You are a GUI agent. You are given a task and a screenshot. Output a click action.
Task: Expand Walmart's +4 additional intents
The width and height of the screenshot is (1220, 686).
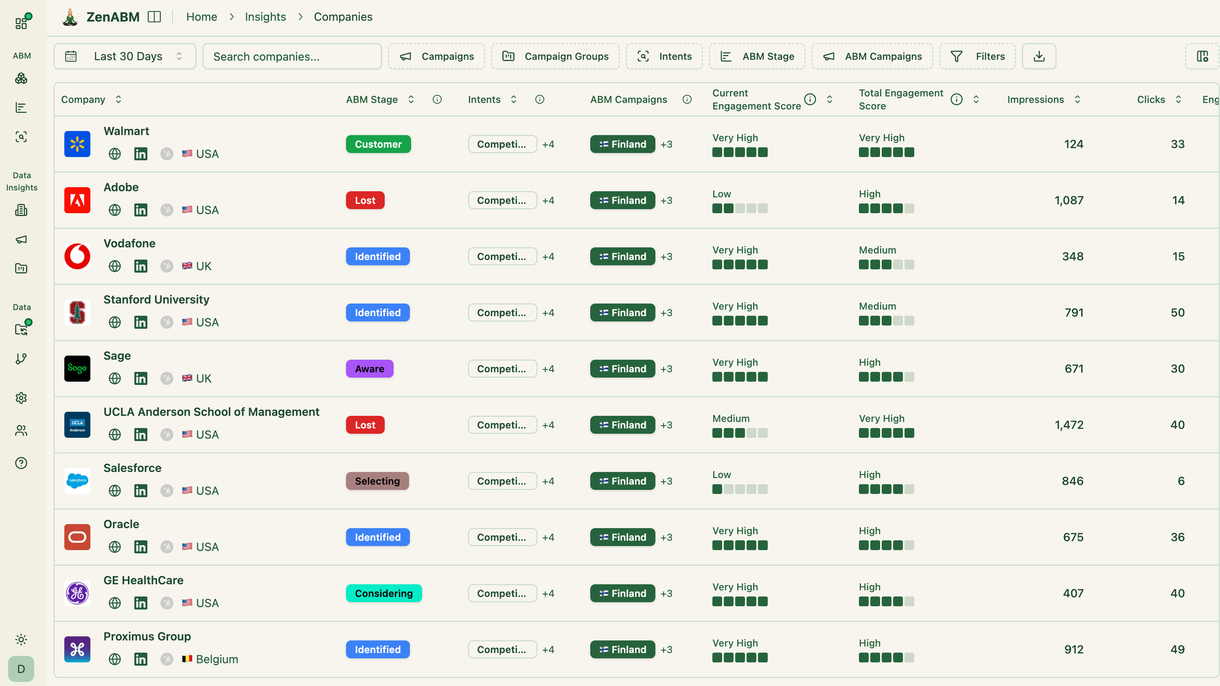548,144
